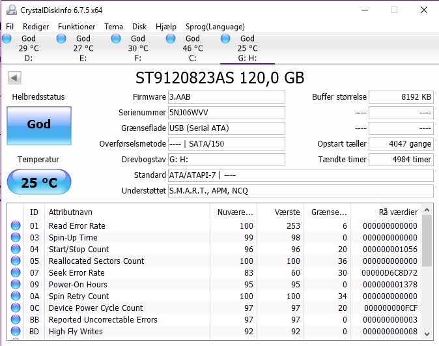
Task: Open the Sprog(Language) menu
Action: coord(215,27)
